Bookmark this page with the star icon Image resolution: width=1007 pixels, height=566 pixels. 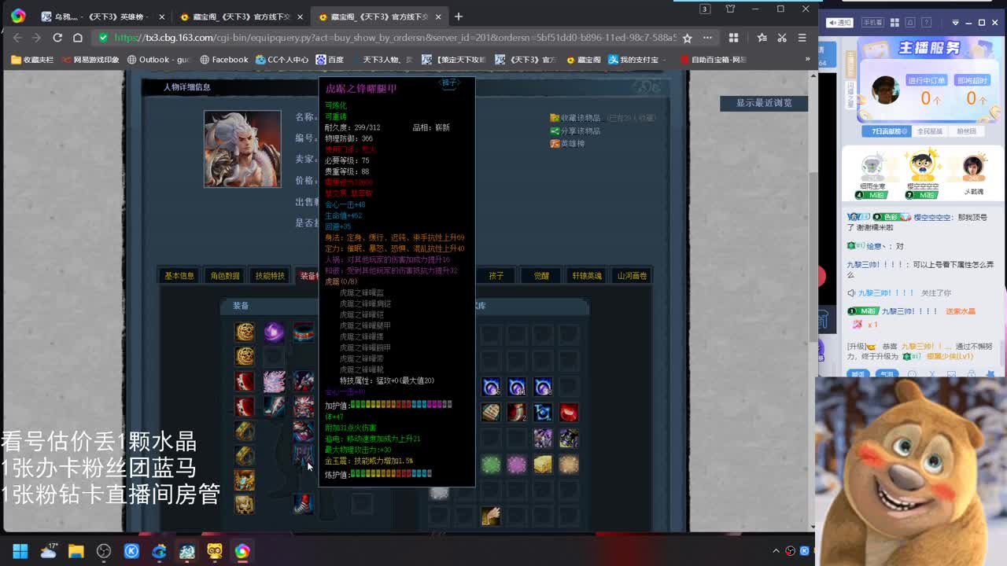pos(687,38)
